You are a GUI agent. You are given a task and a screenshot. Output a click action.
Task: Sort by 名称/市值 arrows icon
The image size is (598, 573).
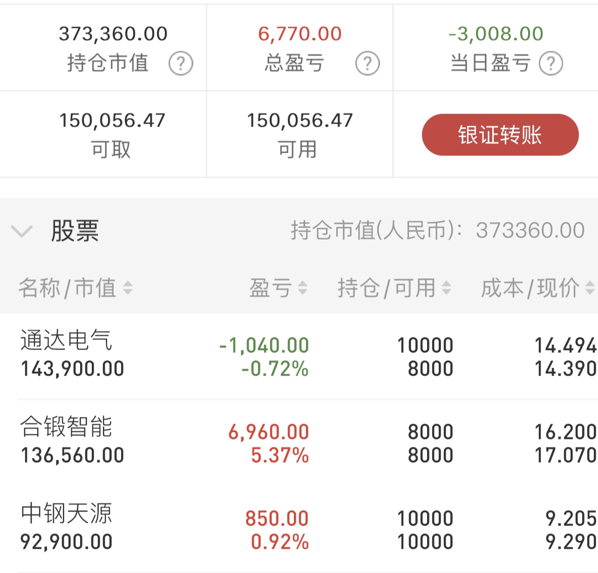tap(128, 288)
